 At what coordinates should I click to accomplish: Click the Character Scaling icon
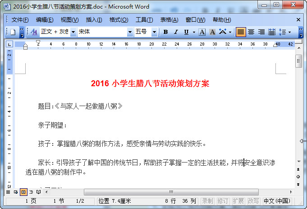pos(223,32)
